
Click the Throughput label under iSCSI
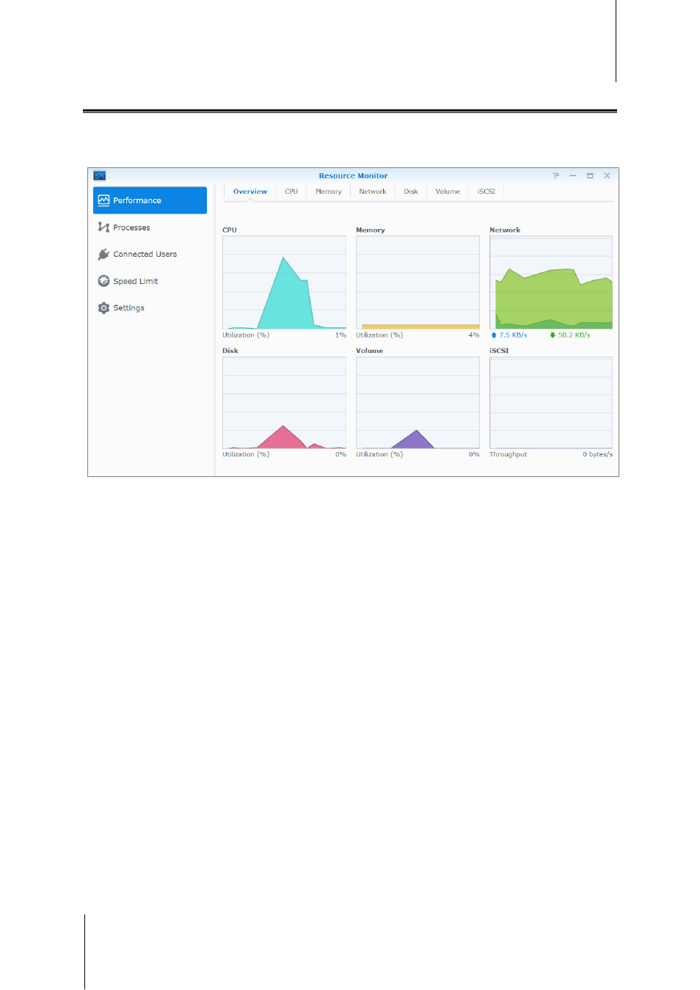pyautogui.click(x=508, y=454)
